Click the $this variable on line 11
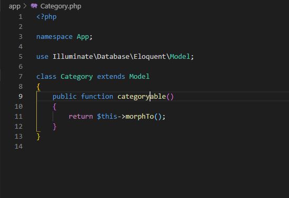The width and height of the screenshot is (289, 198). pos(107,117)
